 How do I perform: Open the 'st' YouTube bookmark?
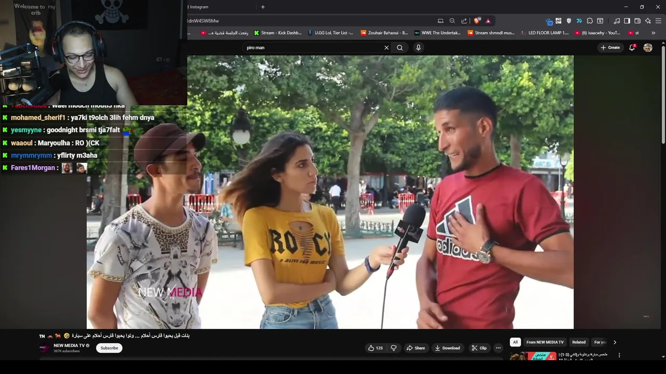tap(633, 33)
